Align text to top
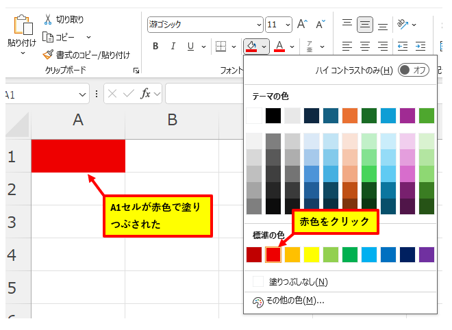 tap(347, 24)
